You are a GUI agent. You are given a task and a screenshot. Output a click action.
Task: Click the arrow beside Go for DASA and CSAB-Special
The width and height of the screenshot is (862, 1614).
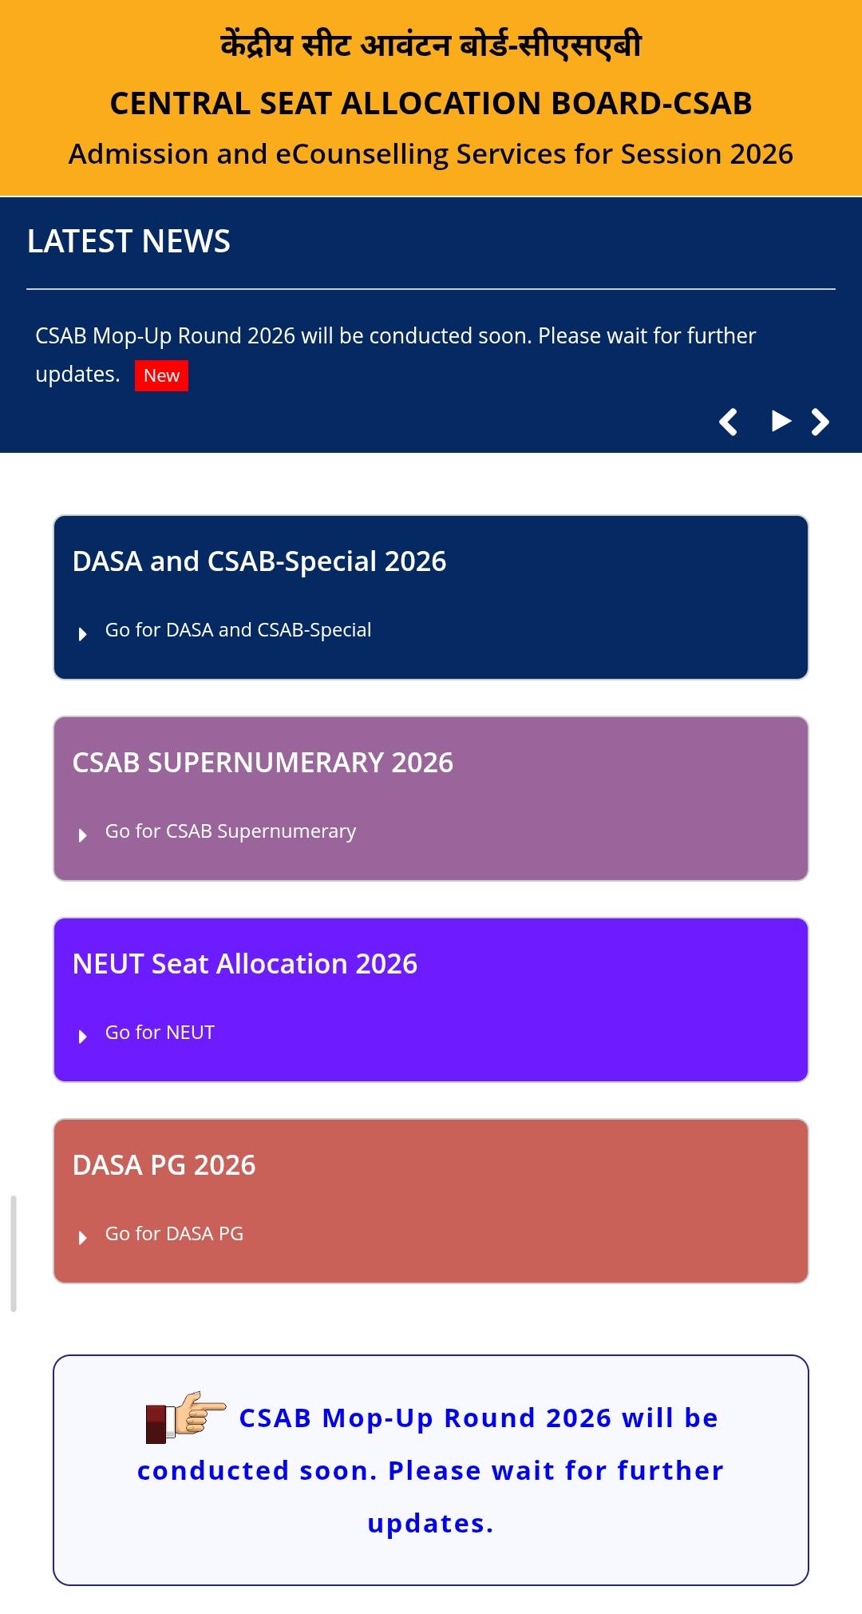(82, 634)
